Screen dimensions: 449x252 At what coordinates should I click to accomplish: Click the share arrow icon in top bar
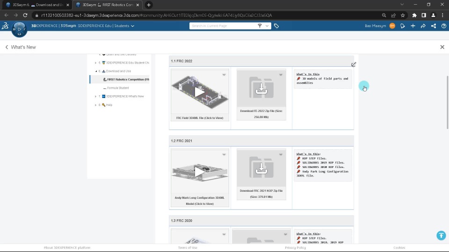(x=423, y=26)
